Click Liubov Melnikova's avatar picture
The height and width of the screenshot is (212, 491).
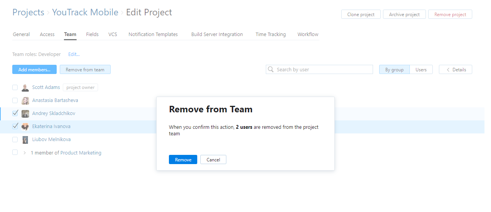coord(25,140)
